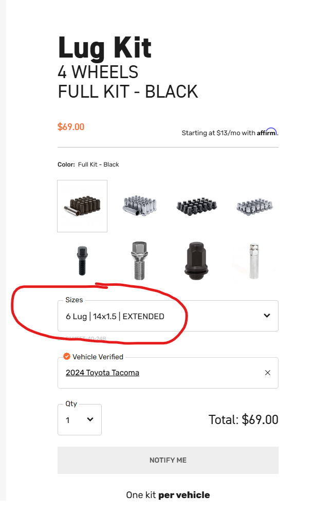Open the Sizes dropdown

click(168, 316)
